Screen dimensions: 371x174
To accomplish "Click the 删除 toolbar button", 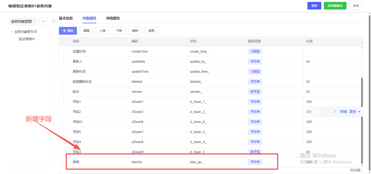I will click(x=135, y=31).
